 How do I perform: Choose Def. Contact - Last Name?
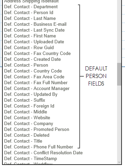(x=30, y=18)
